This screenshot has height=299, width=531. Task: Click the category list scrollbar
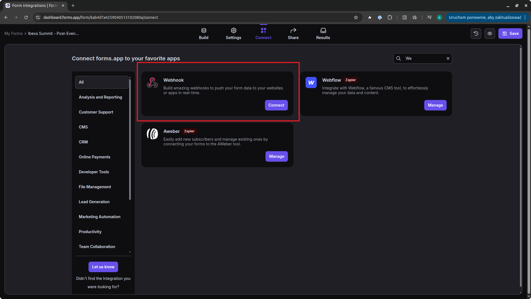(x=130, y=140)
